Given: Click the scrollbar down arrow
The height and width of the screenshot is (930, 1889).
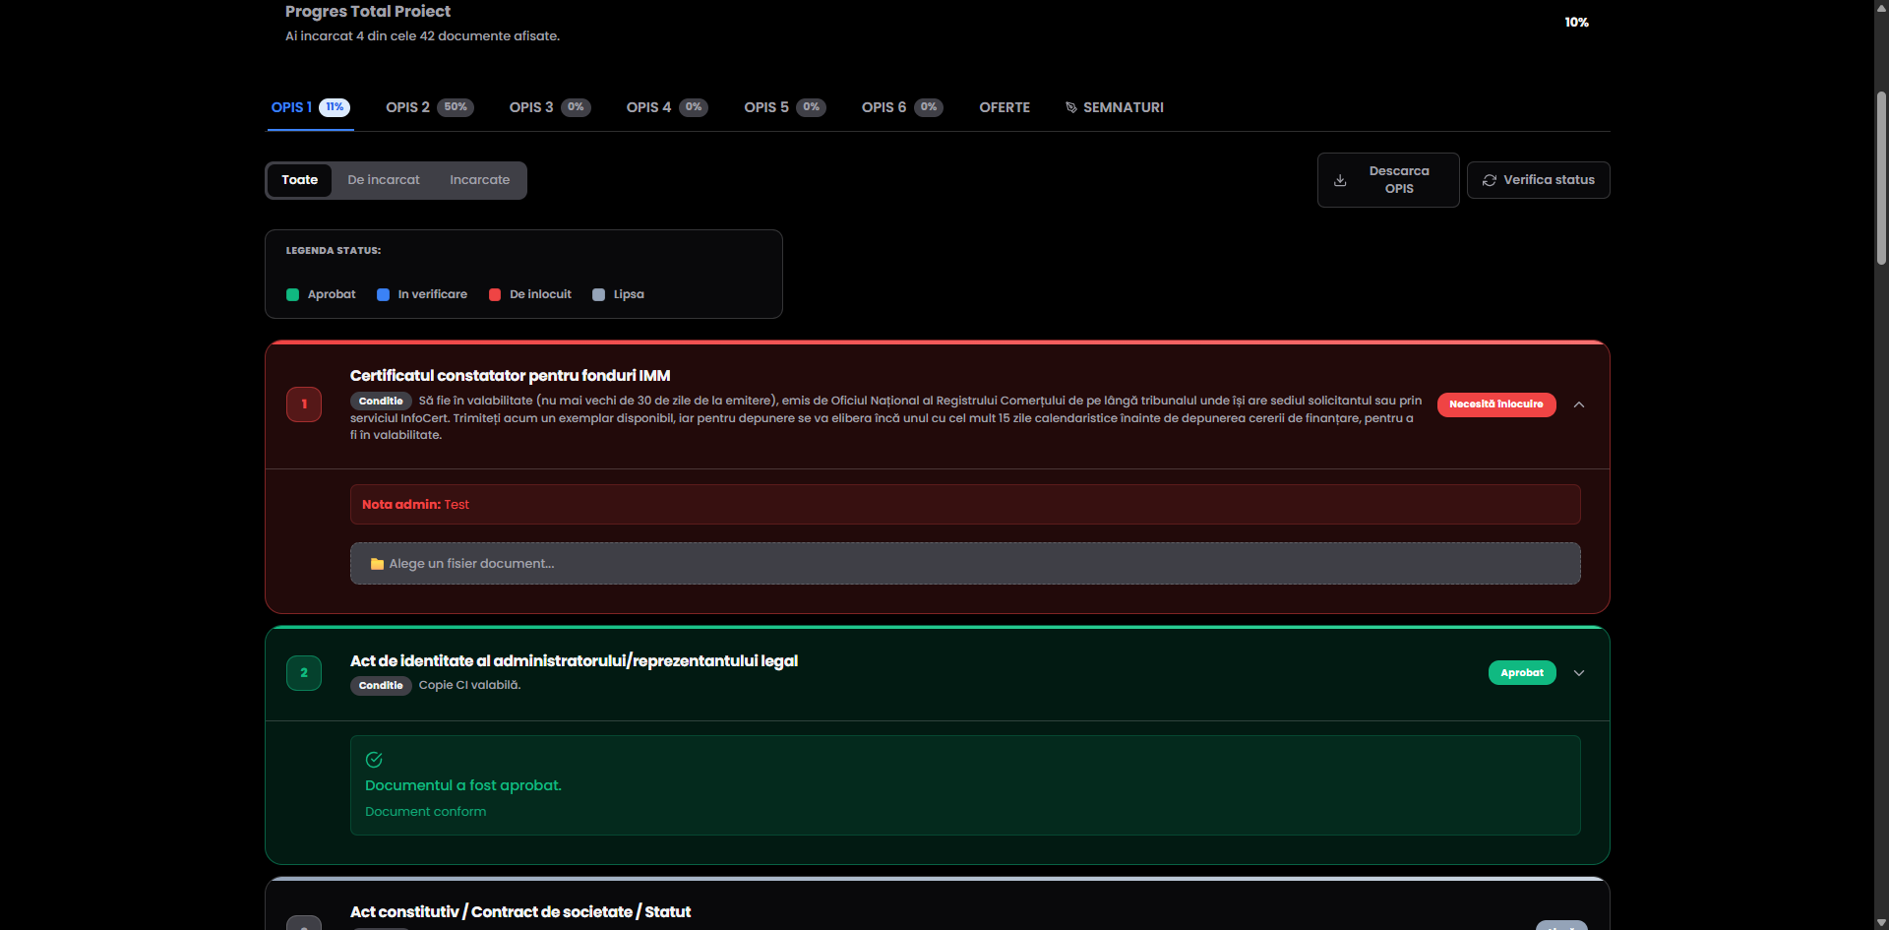Looking at the screenshot, I should point(1881,922).
